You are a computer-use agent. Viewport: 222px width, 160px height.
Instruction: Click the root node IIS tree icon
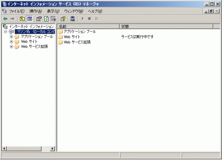(5, 27)
